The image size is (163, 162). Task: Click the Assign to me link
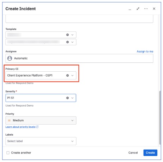click(x=145, y=52)
